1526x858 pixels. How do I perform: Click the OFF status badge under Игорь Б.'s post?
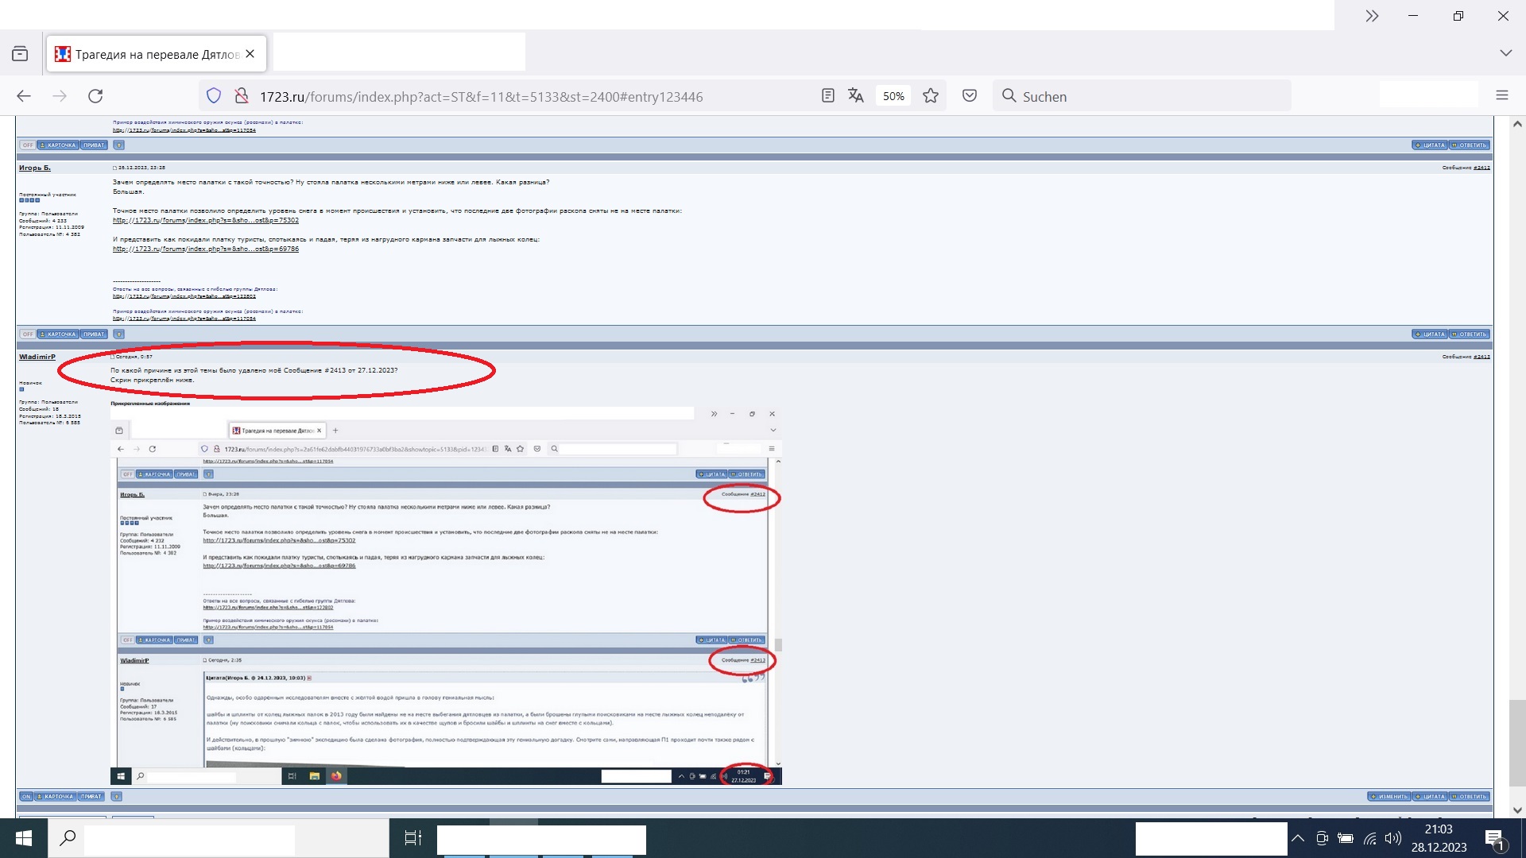pyautogui.click(x=28, y=334)
